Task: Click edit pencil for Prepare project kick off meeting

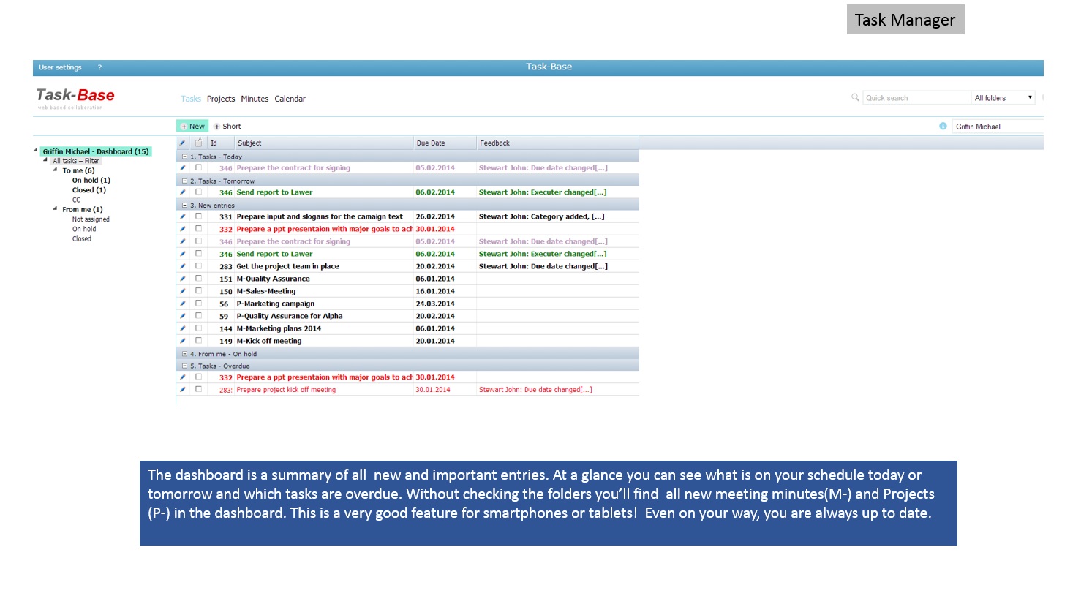Action: [x=183, y=390]
